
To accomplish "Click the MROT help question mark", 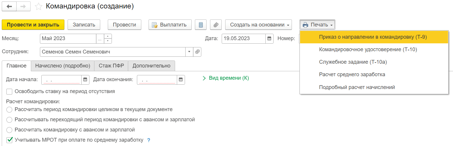I will tap(149, 140).
